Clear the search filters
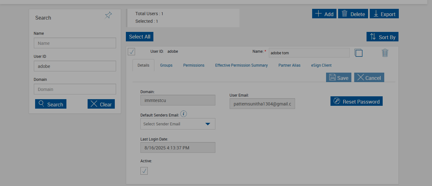Viewport: 432px width, 186px height. (101, 104)
